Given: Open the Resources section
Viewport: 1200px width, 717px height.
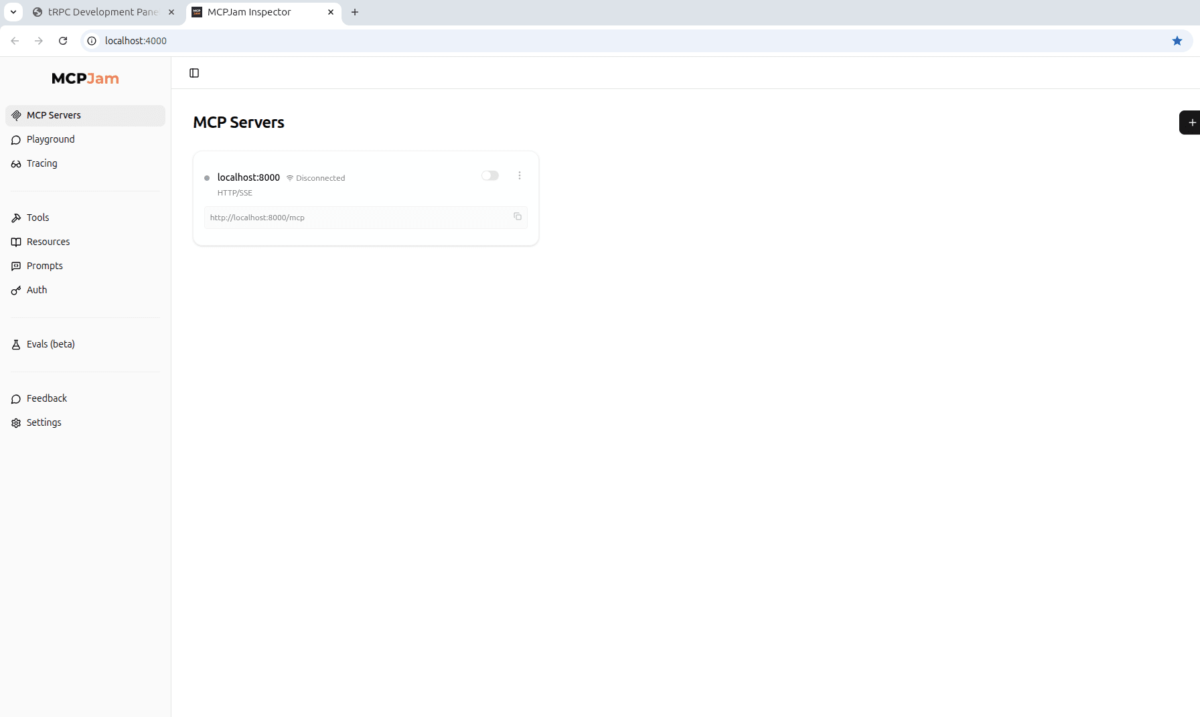Looking at the screenshot, I should 85,242.
